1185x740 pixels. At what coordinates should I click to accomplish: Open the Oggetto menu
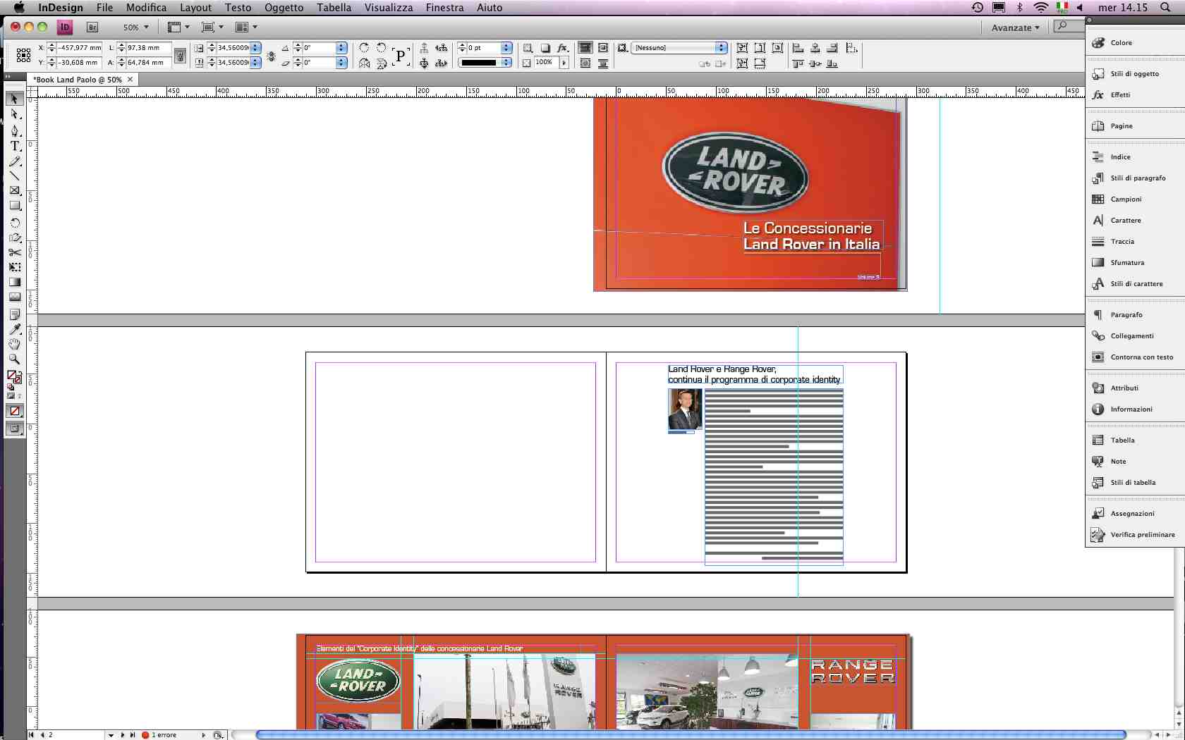point(284,8)
